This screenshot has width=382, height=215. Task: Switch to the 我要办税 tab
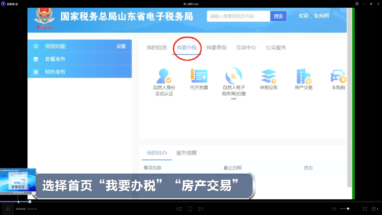tap(187, 48)
